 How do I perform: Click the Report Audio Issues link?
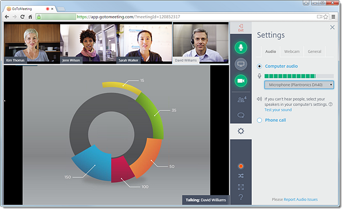click(300, 200)
